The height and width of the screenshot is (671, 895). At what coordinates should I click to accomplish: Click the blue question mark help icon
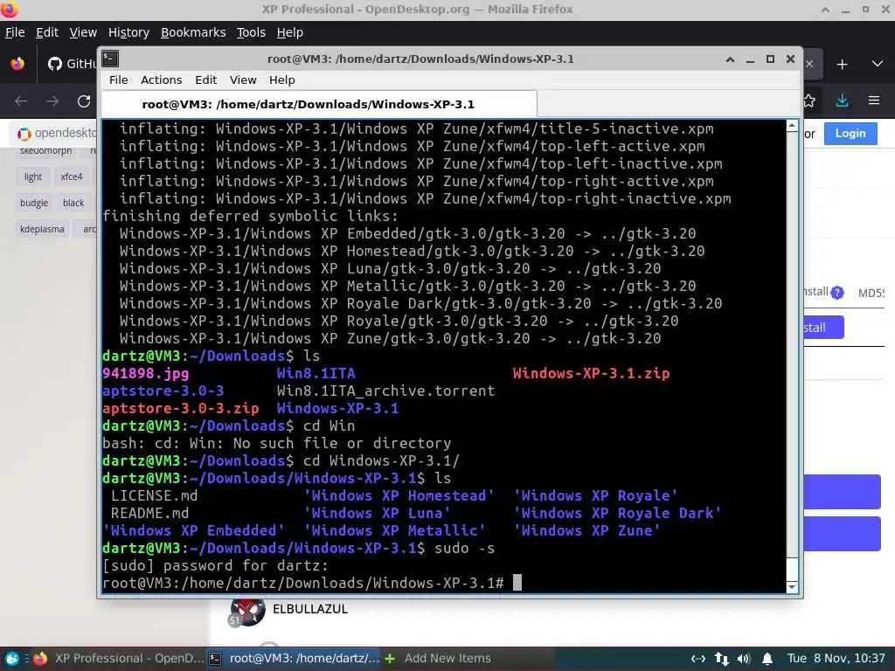pos(837,293)
